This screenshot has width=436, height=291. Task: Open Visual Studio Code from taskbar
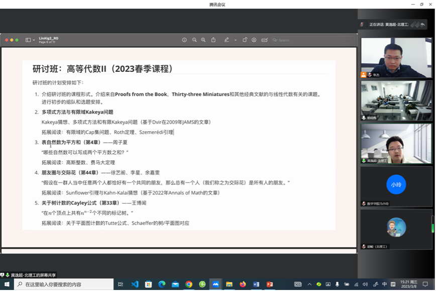coord(135,284)
